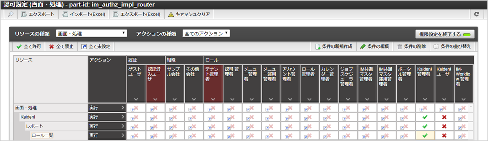Select the ロール一覧 resource tree item
488x141 pixels.
pyautogui.click(x=42, y=135)
